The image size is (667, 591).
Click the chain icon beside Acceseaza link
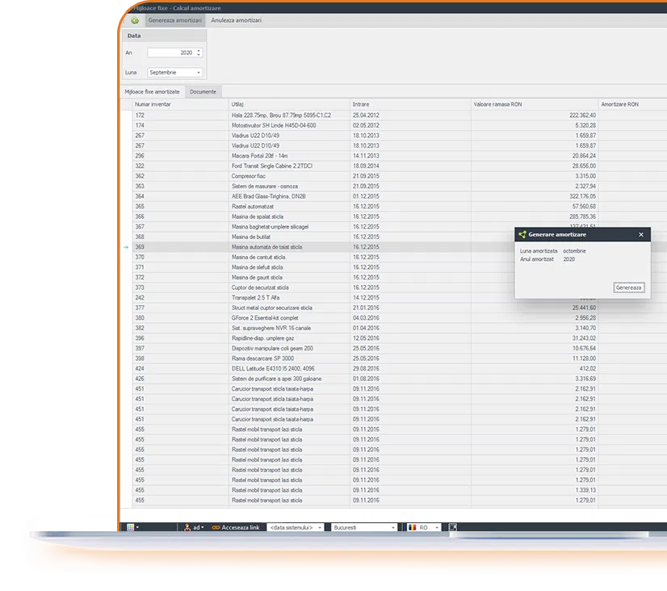click(215, 527)
